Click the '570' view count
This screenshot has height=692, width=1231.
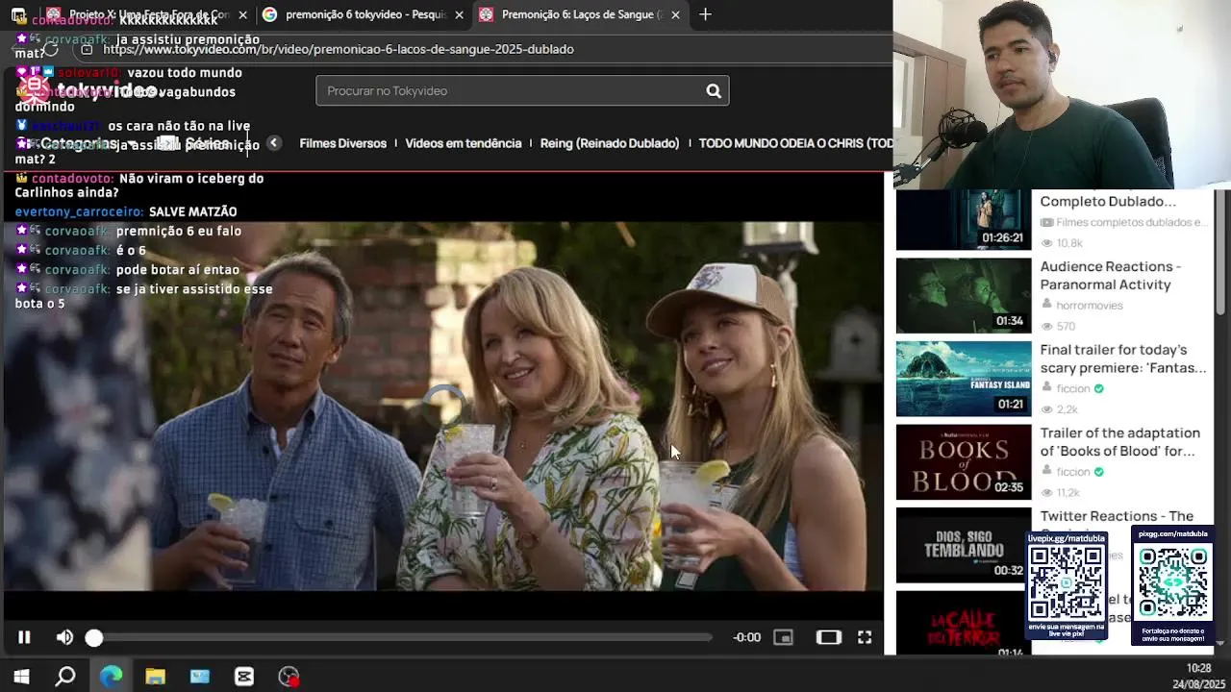click(1066, 326)
